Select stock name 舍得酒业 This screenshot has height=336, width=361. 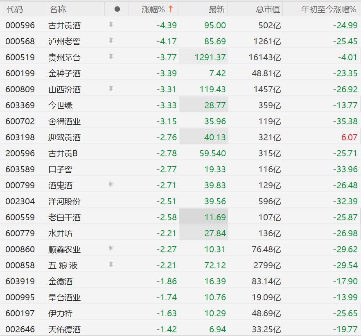[65, 121]
